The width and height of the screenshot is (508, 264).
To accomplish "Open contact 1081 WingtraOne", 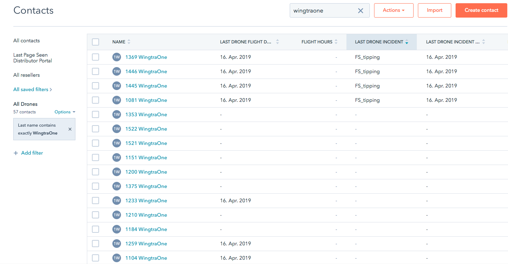I will click(x=146, y=100).
